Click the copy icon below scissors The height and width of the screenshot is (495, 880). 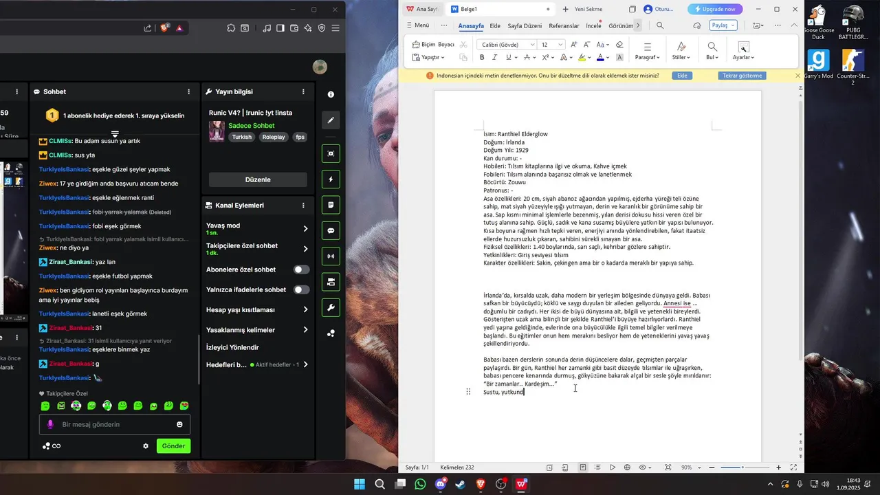pos(463,58)
